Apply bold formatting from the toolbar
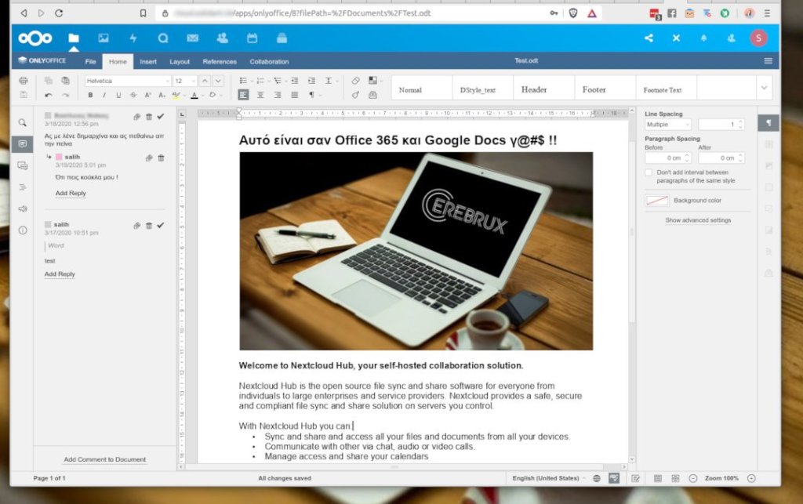 pyautogui.click(x=91, y=95)
